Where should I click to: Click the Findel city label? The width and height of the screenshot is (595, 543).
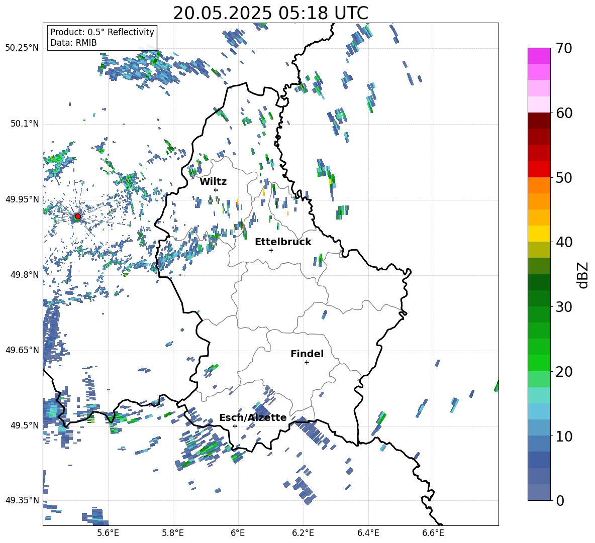pyautogui.click(x=307, y=354)
